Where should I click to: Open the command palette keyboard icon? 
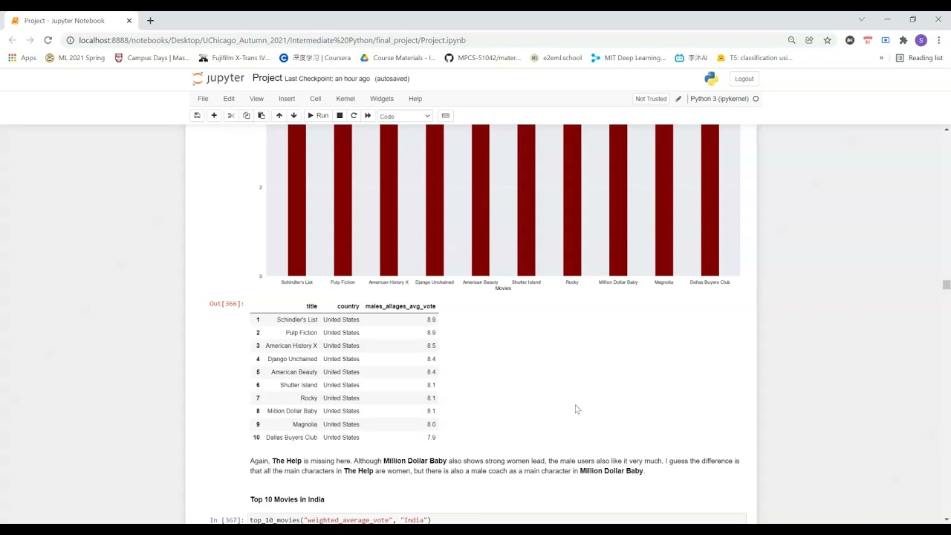tap(446, 116)
